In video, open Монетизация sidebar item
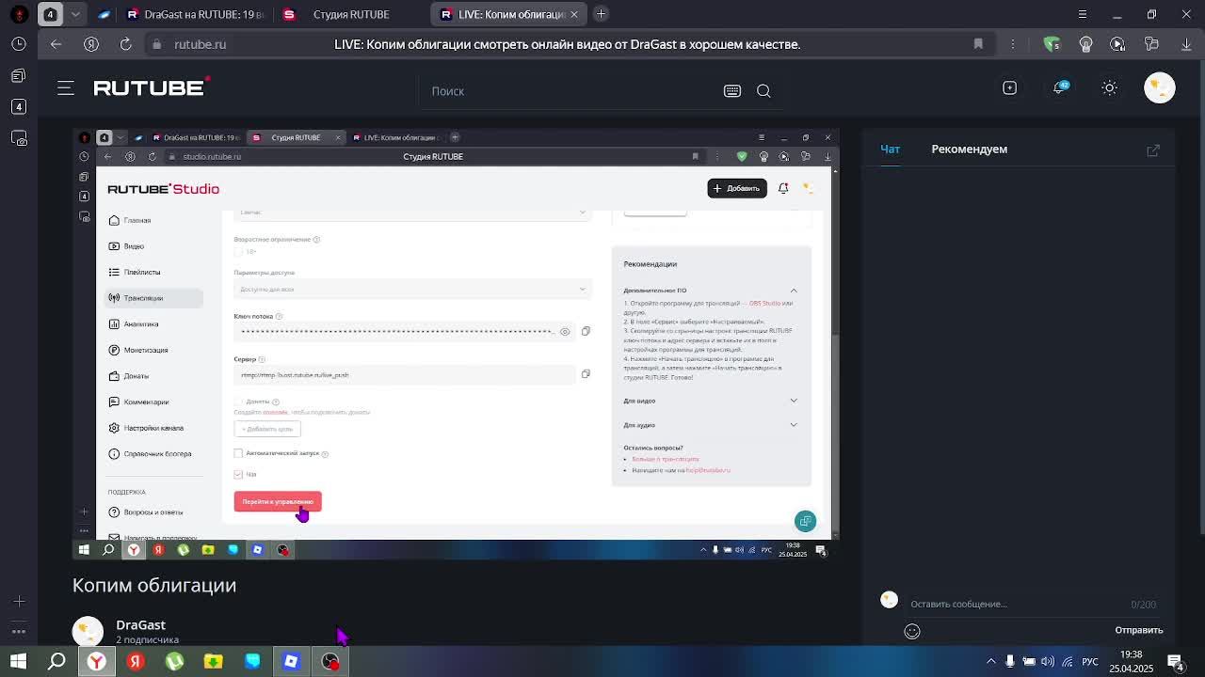The image size is (1205, 677). point(146,350)
